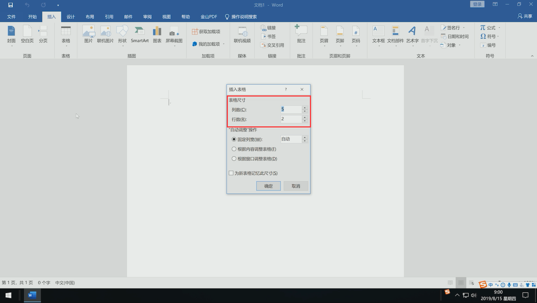Switch to the 金山PDF tab

tap(209, 17)
